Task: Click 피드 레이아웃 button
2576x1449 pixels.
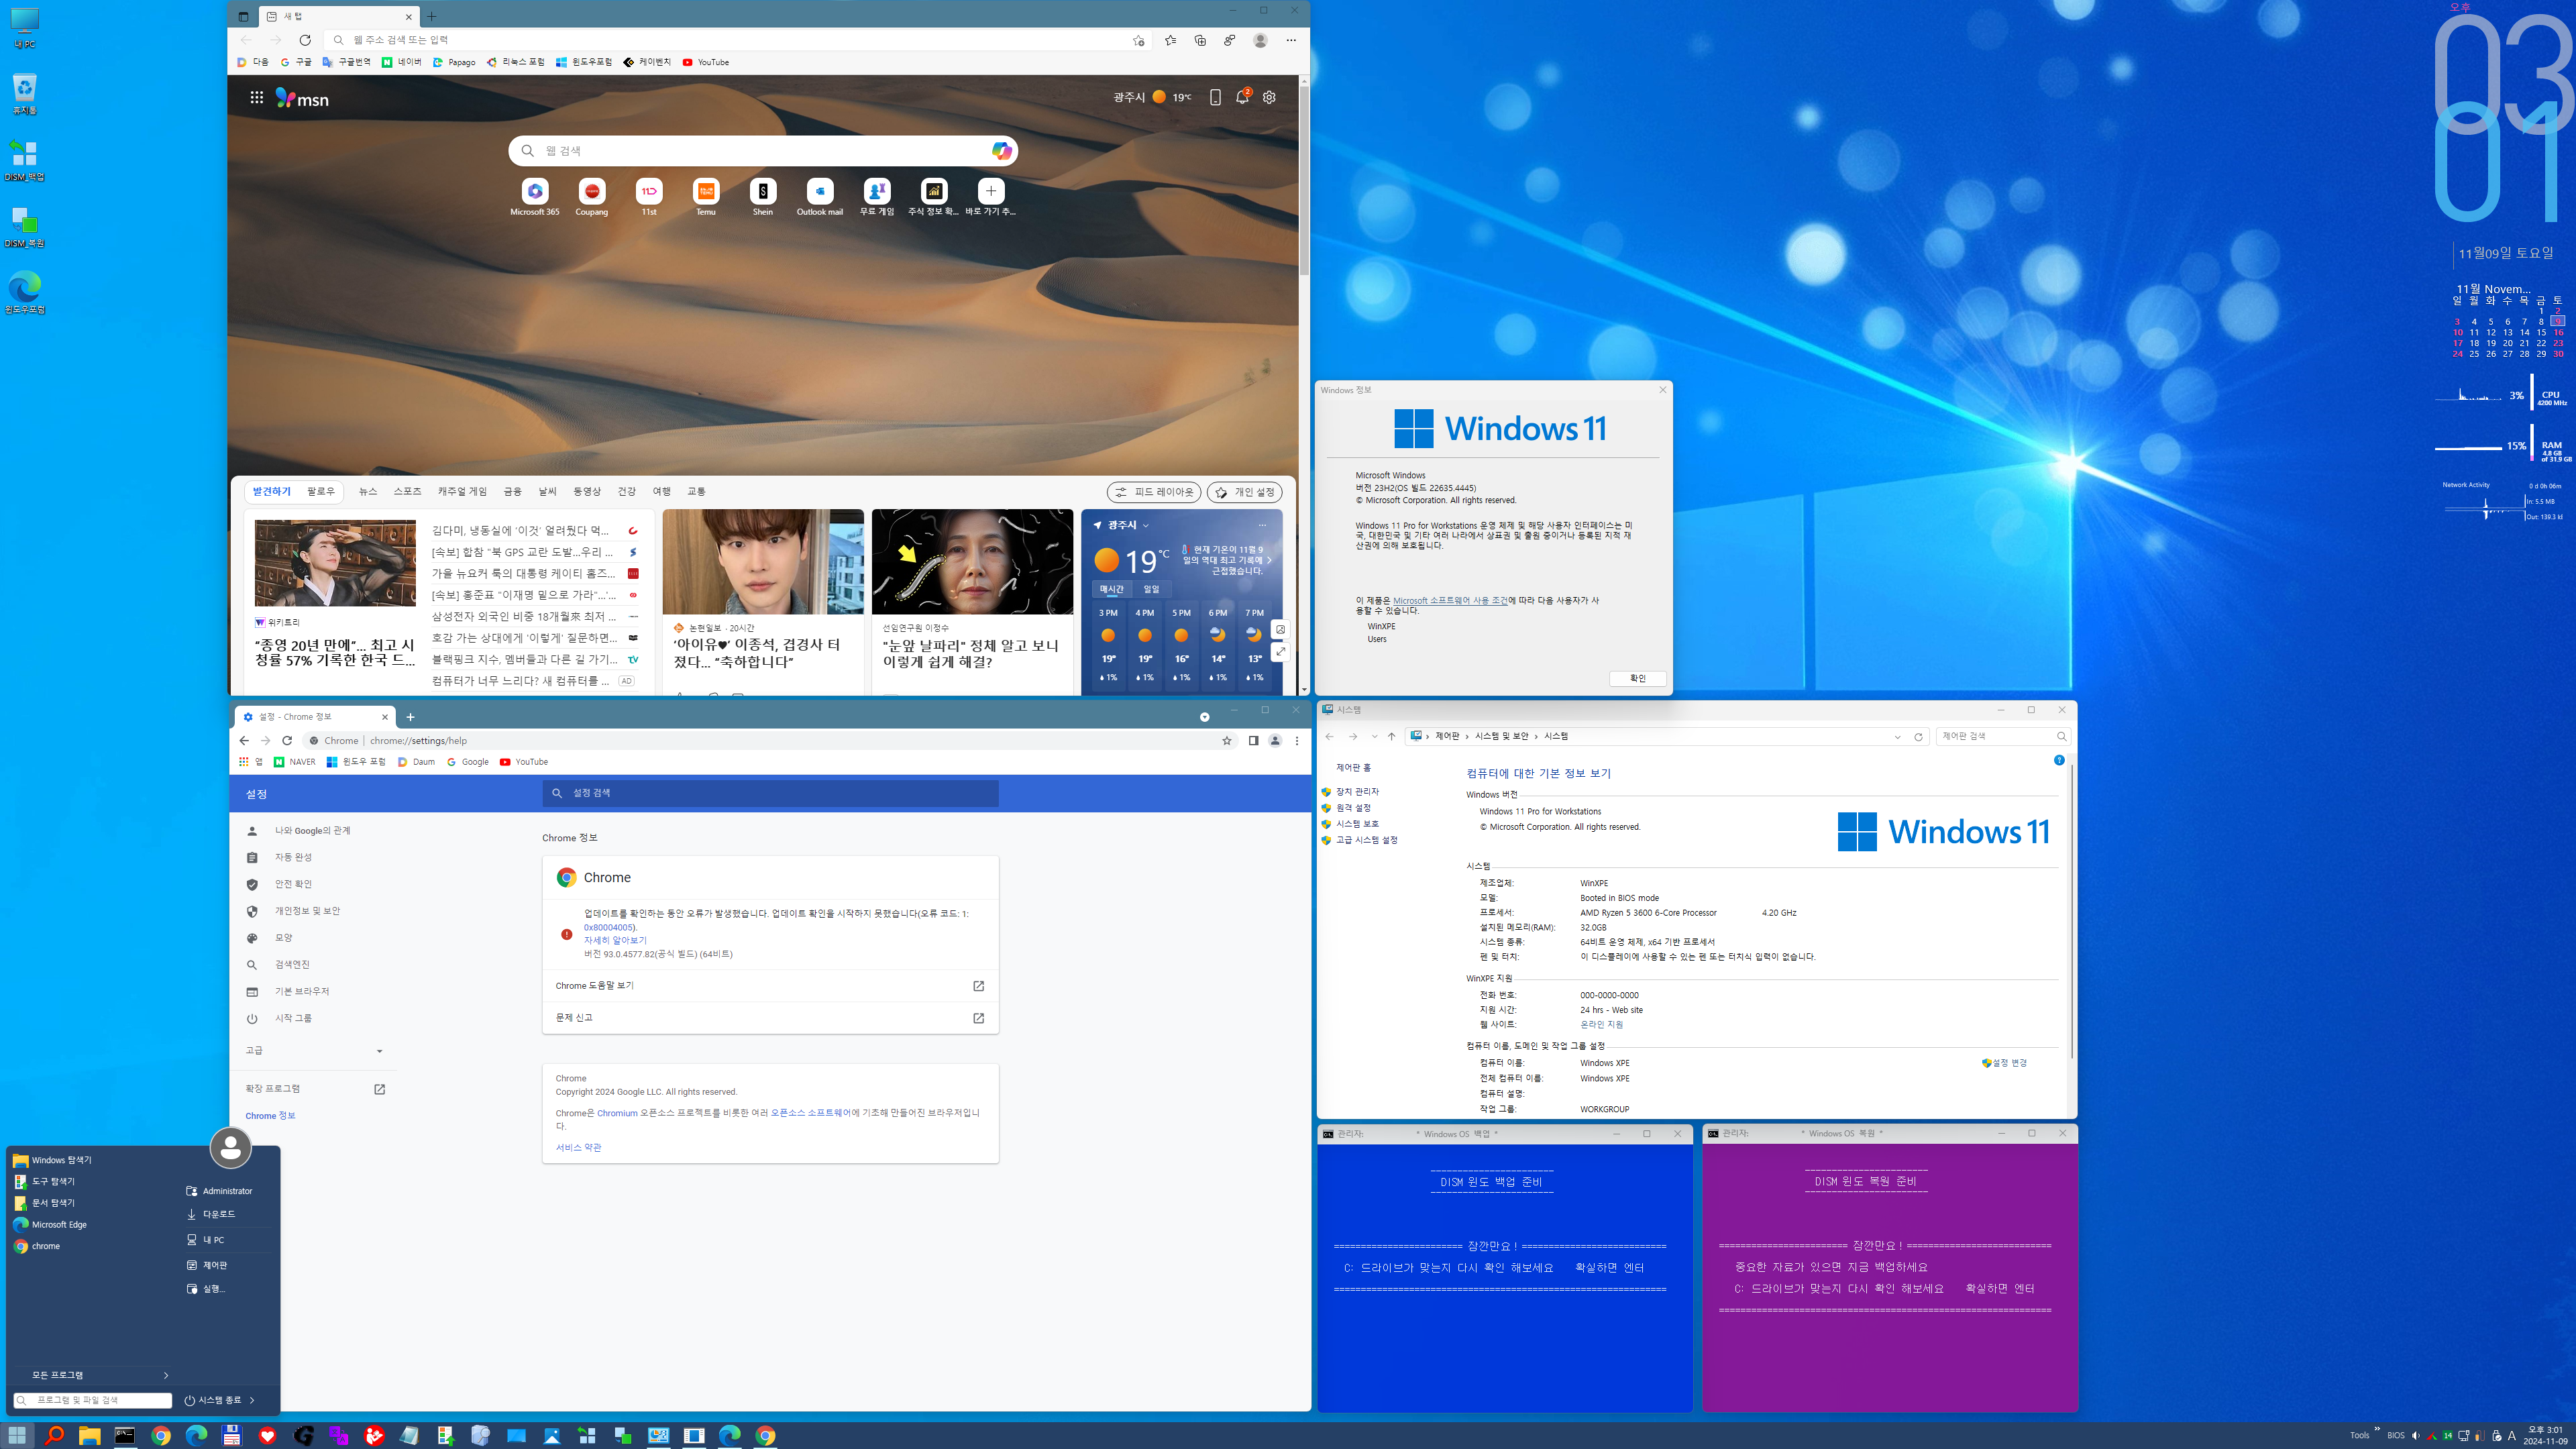Action: [x=1154, y=492]
